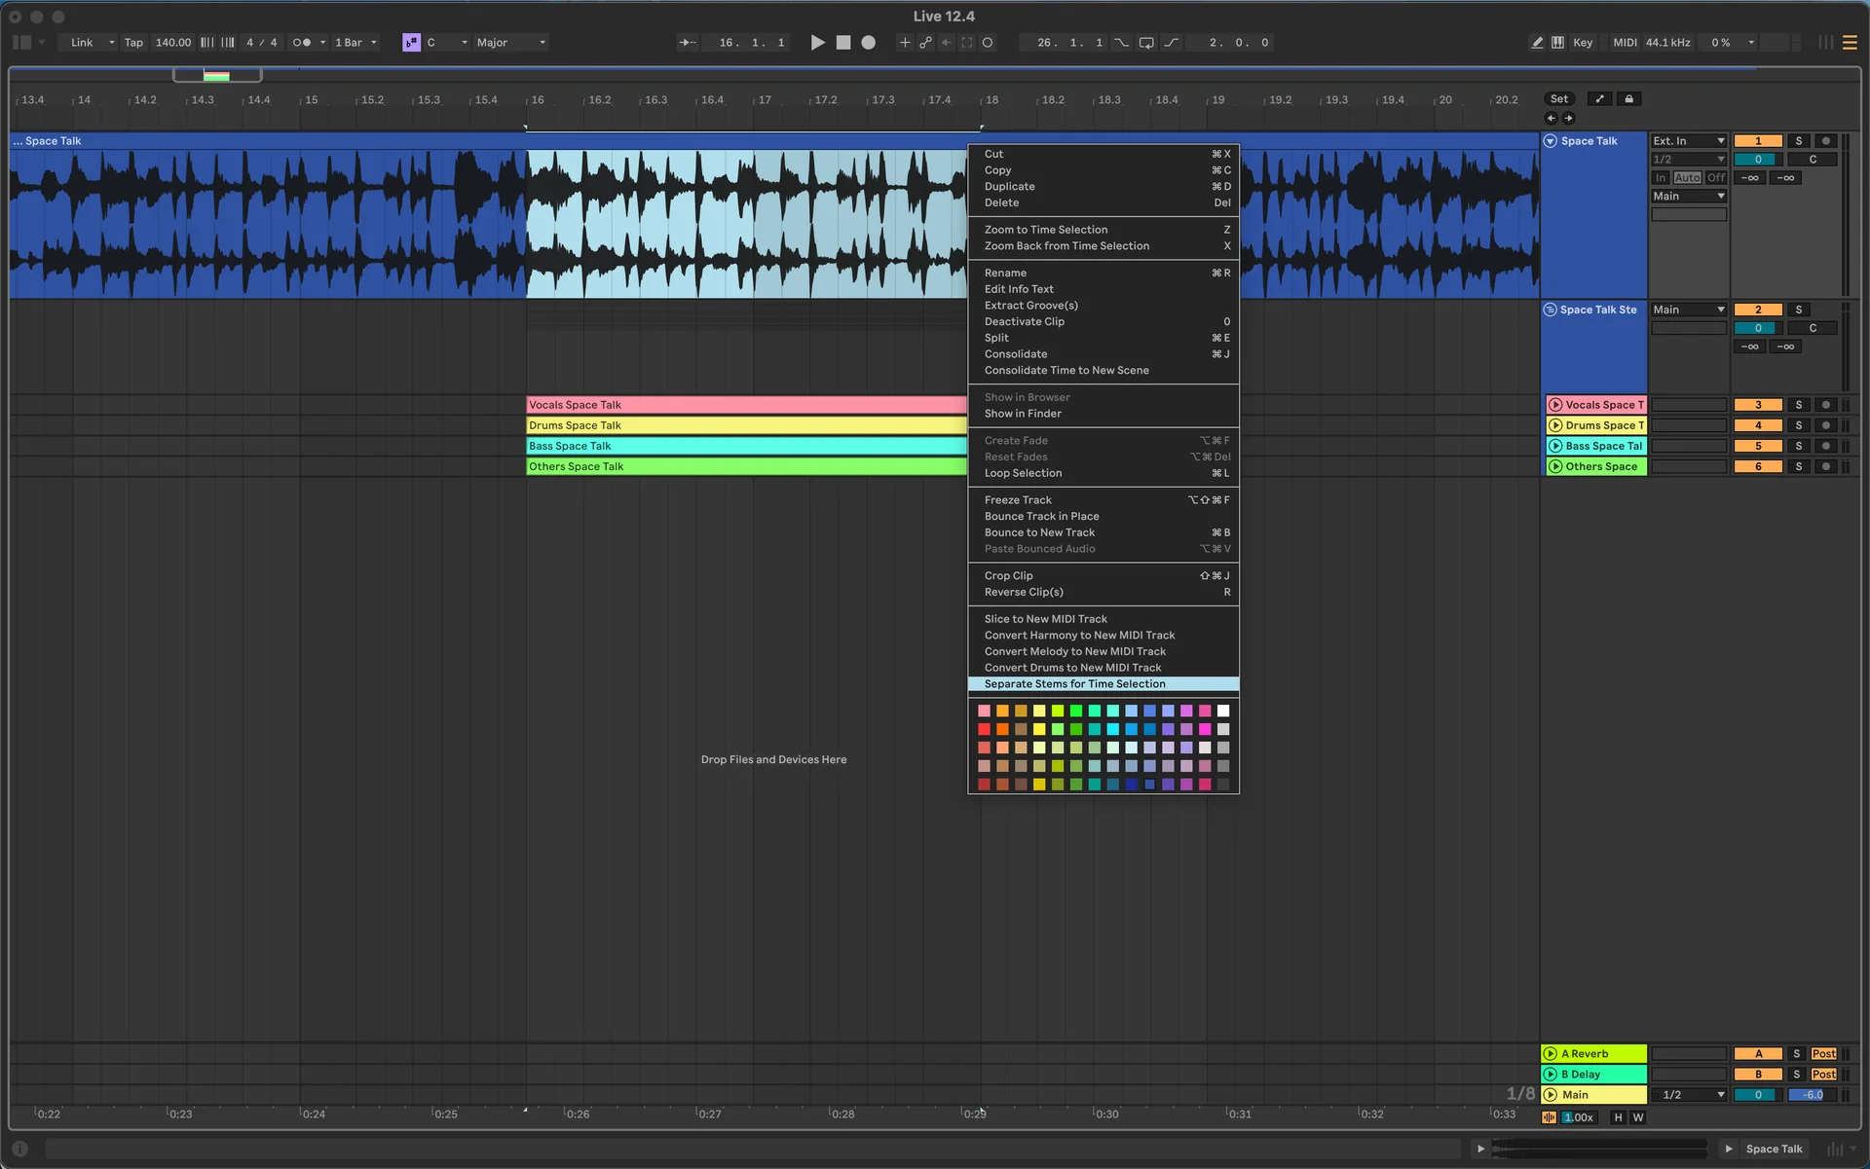Screen dimensions: 1870x1169
Task: Click the Automation Mode button beside Set
Action: 1599,99
